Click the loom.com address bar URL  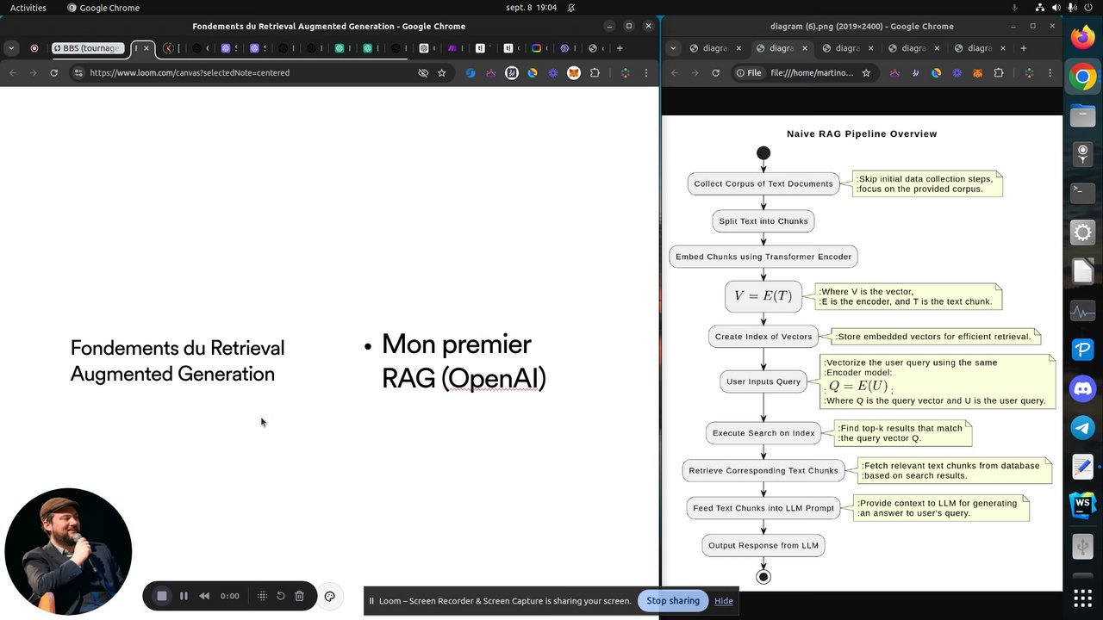click(x=190, y=73)
